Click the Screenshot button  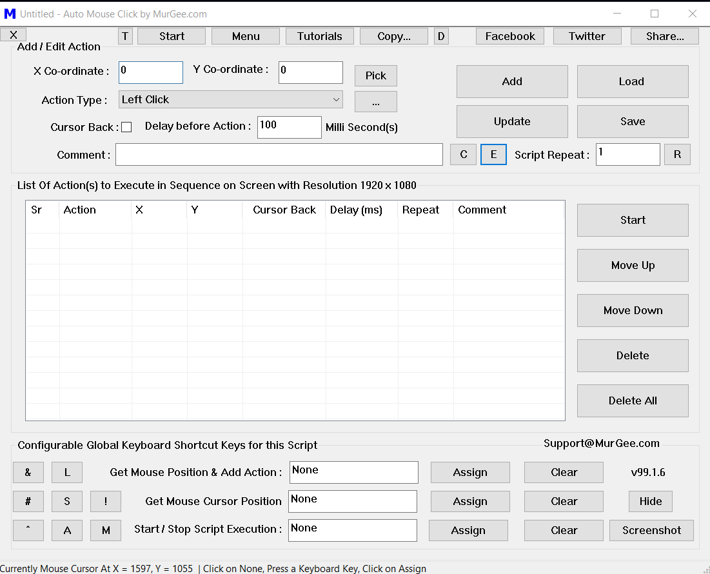tap(651, 530)
